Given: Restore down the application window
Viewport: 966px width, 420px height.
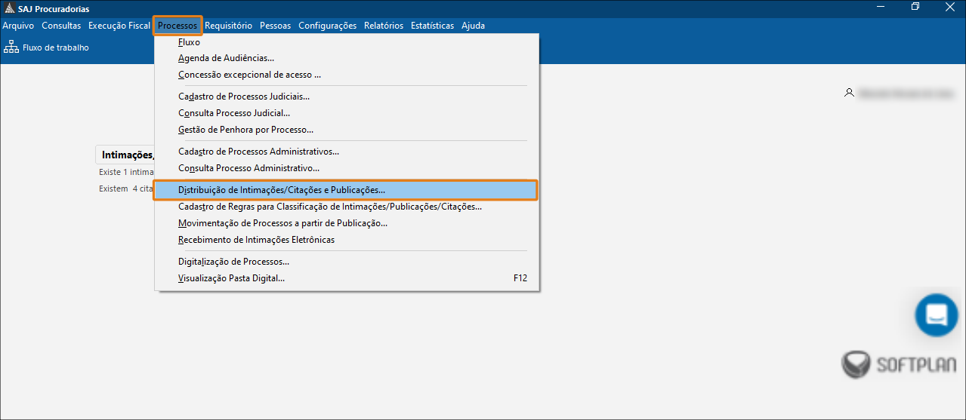Looking at the screenshot, I should (x=915, y=8).
